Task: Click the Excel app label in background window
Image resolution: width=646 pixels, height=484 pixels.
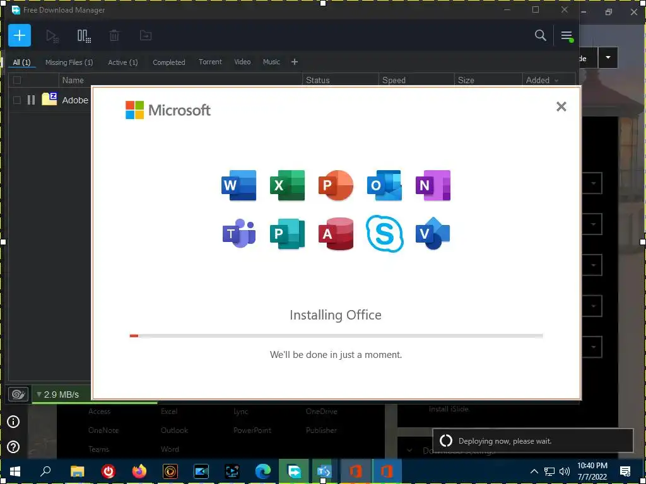Action: tap(169, 411)
